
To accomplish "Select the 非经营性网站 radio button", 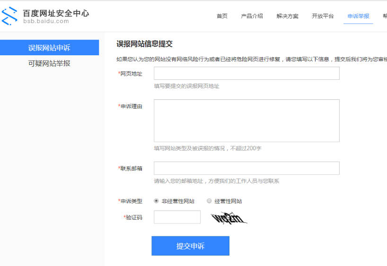I will tap(157, 201).
